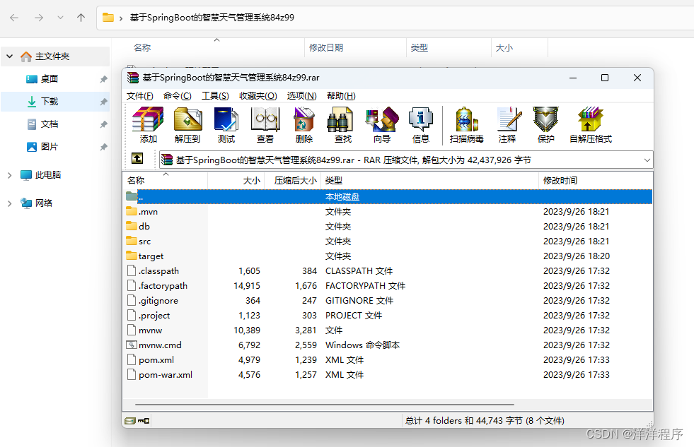
Task: Click the pin icon next to 文档
Action: click(x=103, y=124)
